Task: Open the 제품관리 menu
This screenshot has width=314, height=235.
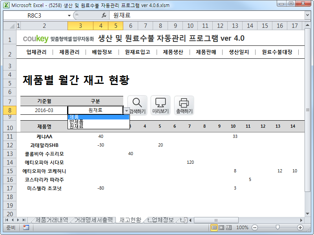Action: [x=69, y=52]
